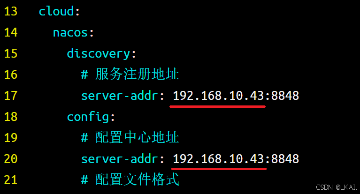
Task: Click line number 18
Action: pyautogui.click(x=11, y=117)
